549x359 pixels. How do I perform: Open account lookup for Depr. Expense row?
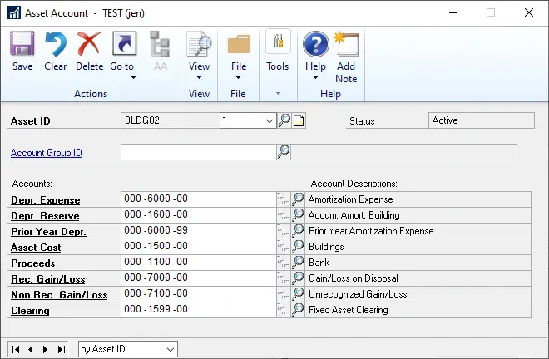298,199
